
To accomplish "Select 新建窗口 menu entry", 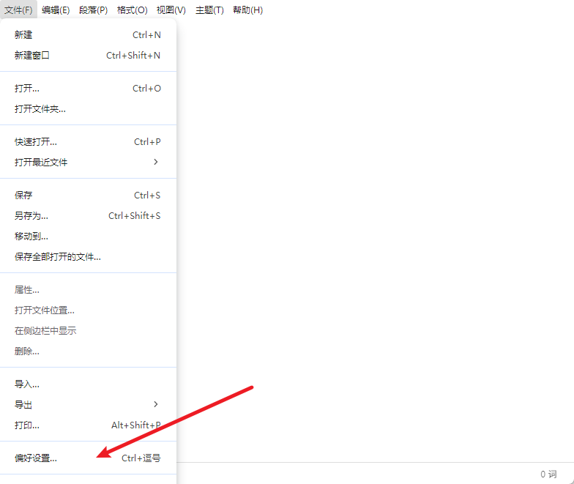I will pyautogui.click(x=32, y=55).
